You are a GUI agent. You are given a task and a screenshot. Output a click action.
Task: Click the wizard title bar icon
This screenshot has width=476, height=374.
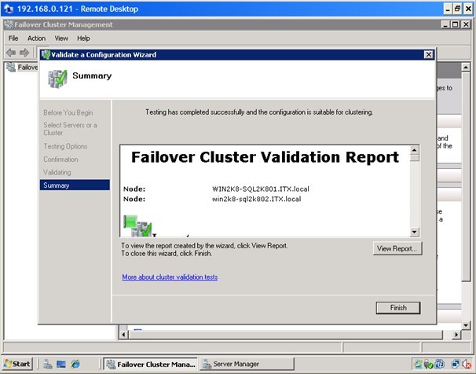click(46, 55)
